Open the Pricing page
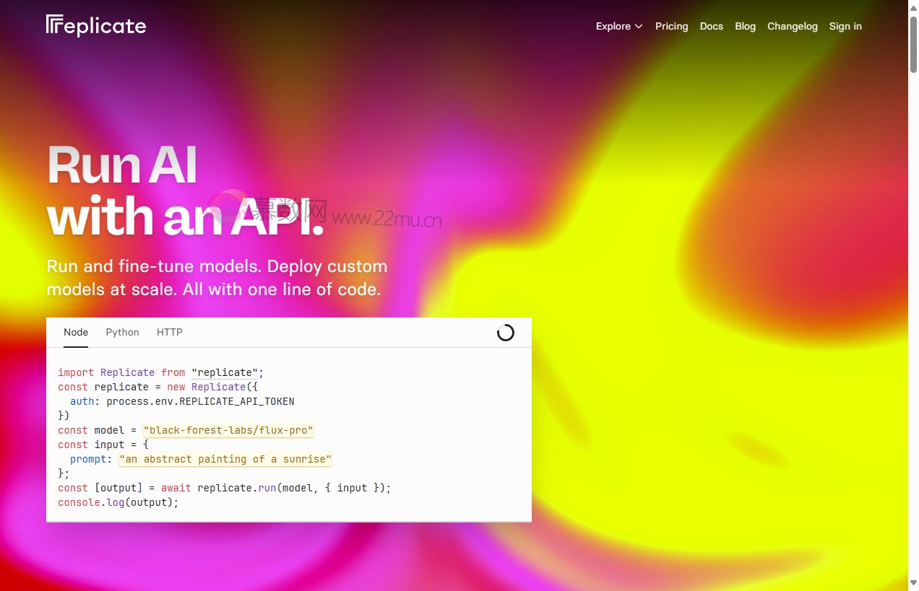The width and height of the screenshot is (919, 591). 671,26
